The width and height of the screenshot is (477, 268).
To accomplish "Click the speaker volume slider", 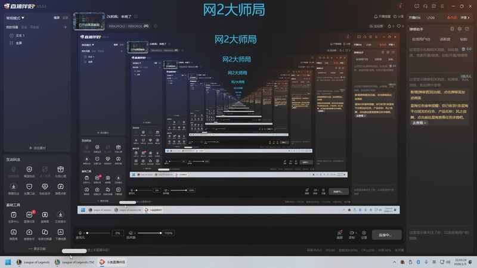I will click(x=150, y=233).
